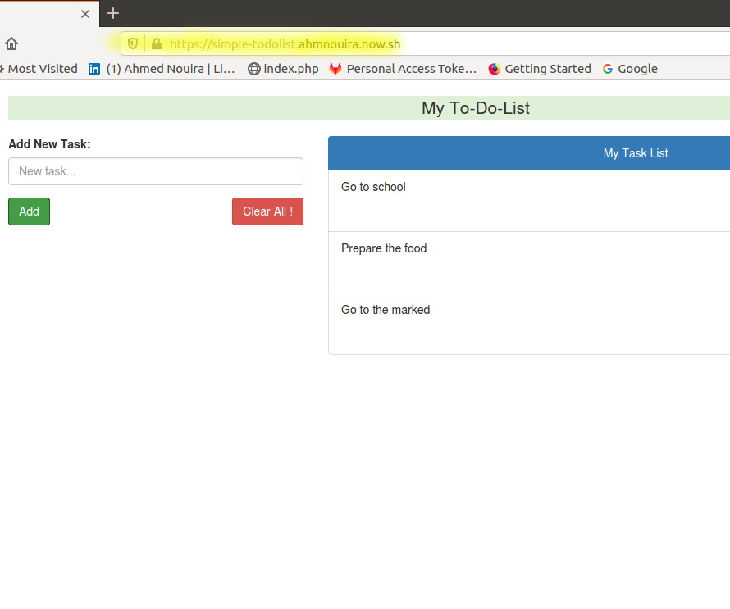Open the Personal Access Tokens bookmark
The width and height of the screenshot is (730, 609).
coord(403,68)
